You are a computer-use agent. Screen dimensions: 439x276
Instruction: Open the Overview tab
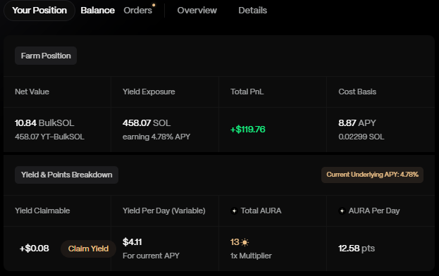pyautogui.click(x=197, y=11)
